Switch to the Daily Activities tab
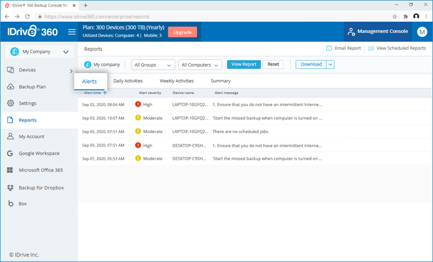433x262 pixels. (128, 81)
